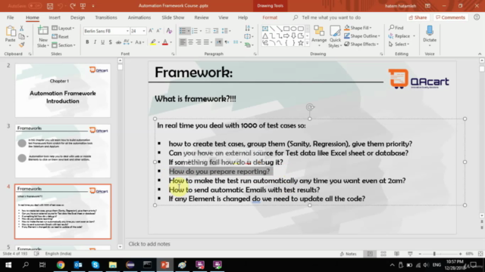The height and width of the screenshot is (272, 485).
Task: Click the zoom slider handle
Action: tap(434, 254)
